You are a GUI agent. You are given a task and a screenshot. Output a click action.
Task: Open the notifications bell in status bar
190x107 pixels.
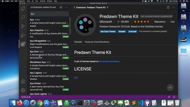coord(174,97)
